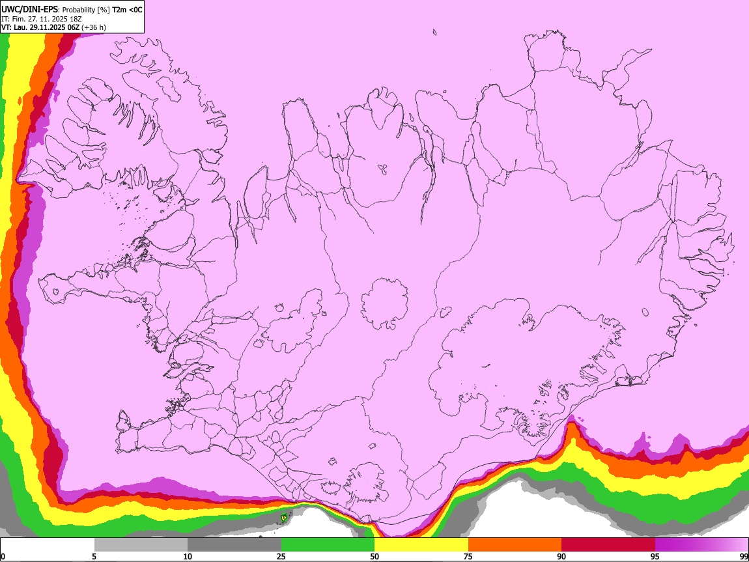Click the 'IT: Fim. 27. 11. 2025 18Z' line
749x562 pixels.
coord(41,19)
